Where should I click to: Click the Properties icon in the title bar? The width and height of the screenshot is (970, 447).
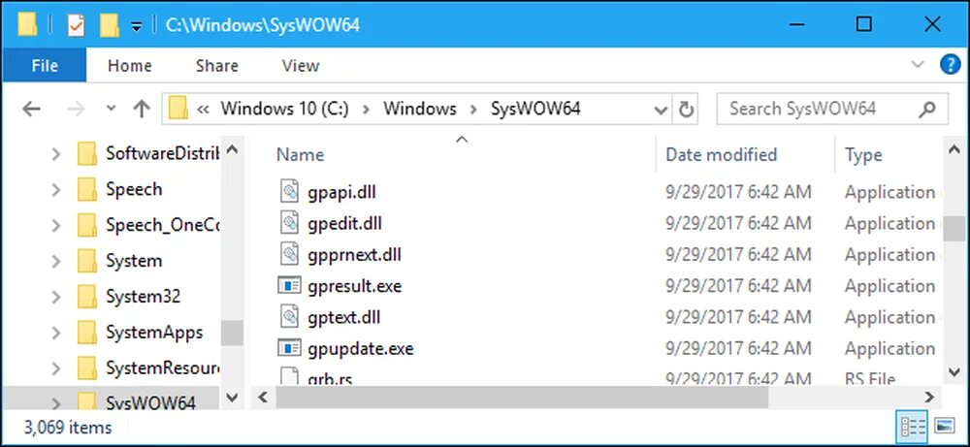(76, 24)
